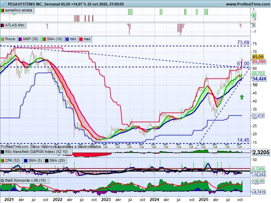Click the 75 tick on price axis
Image resolution: width=271 pixels, height=203 pixels.
[x=255, y=44]
